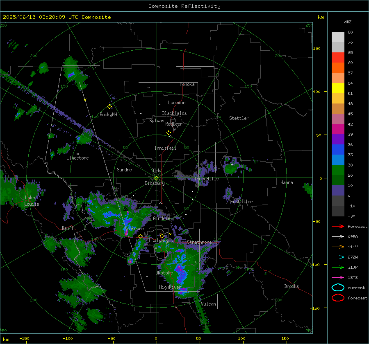369x344 pixels.
Task: Click the magenta swatch in dBZ scale
Action: [x=338, y=129]
